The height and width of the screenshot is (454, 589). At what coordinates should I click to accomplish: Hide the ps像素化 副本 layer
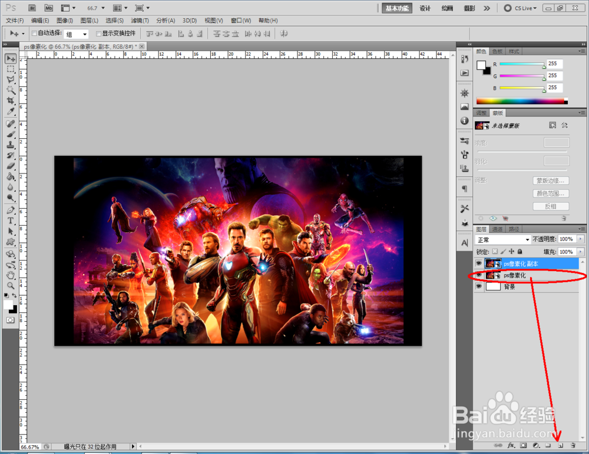click(x=478, y=263)
